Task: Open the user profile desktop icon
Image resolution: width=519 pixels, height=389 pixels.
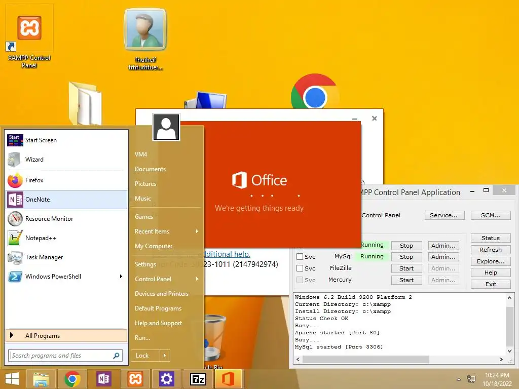Action: tap(145, 39)
